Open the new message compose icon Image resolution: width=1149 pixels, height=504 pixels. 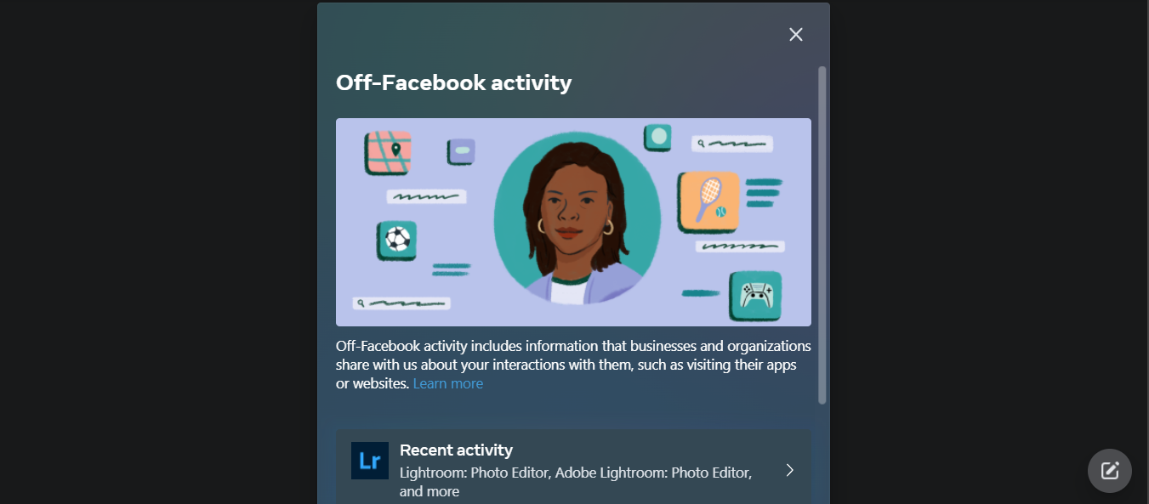(1110, 471)
